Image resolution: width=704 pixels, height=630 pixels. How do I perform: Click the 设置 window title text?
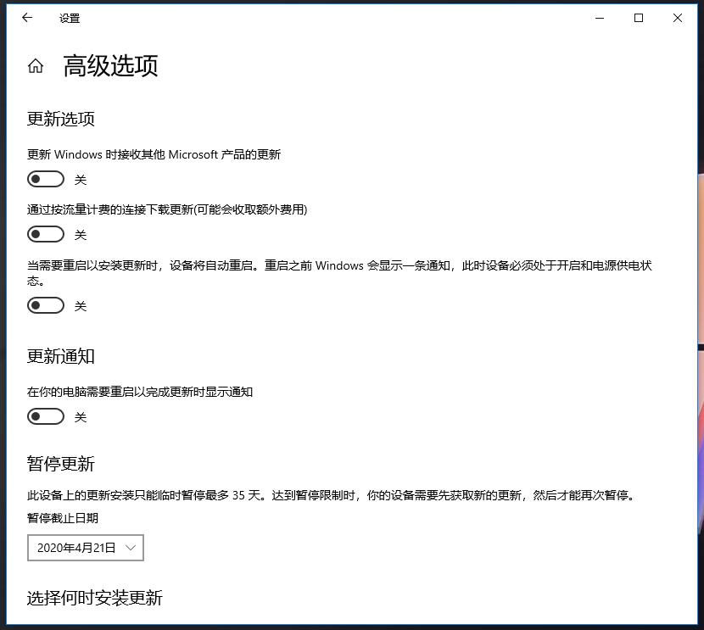70,18
